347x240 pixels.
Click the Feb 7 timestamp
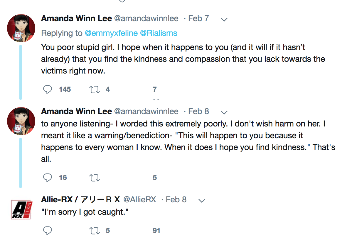coord(198,19)
